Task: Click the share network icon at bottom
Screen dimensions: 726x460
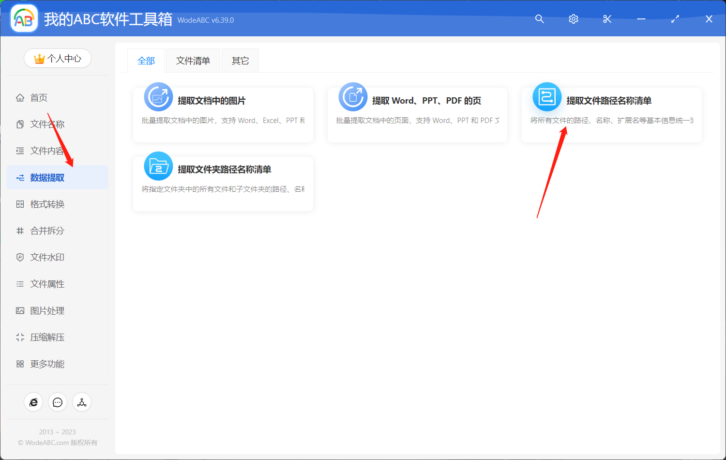Action: [82, 402]
